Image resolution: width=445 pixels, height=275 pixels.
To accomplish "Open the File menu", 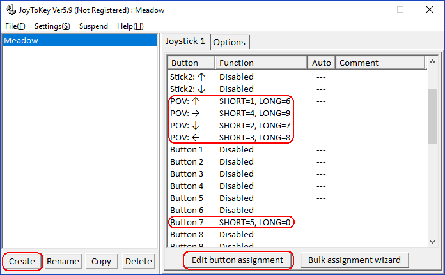I will [15, 26].
